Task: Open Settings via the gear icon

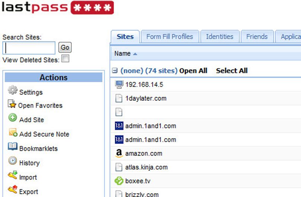Action: click(13, 90)
